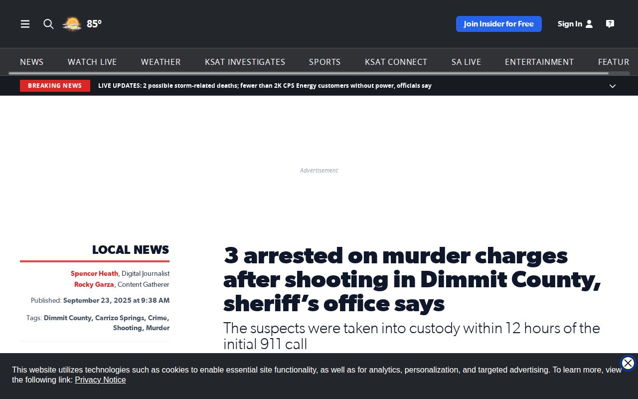This screenshot has width=638, height=399.
Task: Click the Shooting tag
Action: [x=128, y=328]
